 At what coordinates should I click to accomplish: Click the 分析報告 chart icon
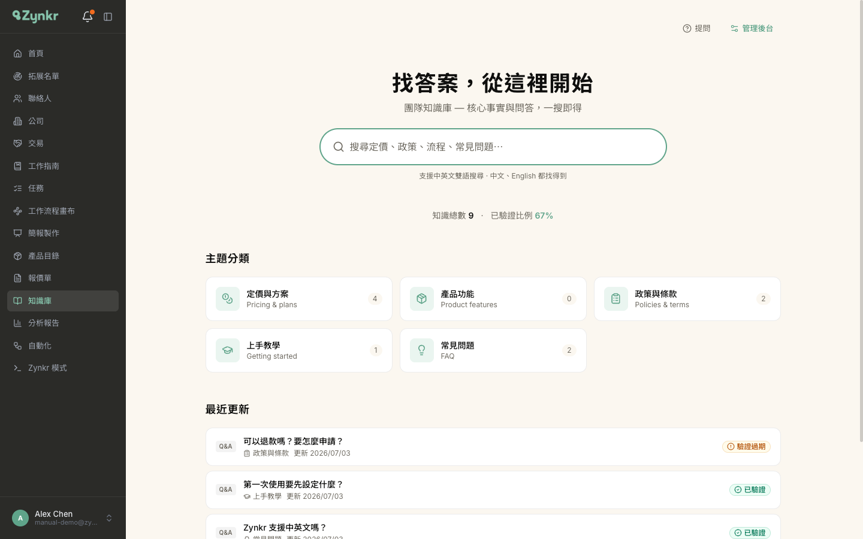18,323
